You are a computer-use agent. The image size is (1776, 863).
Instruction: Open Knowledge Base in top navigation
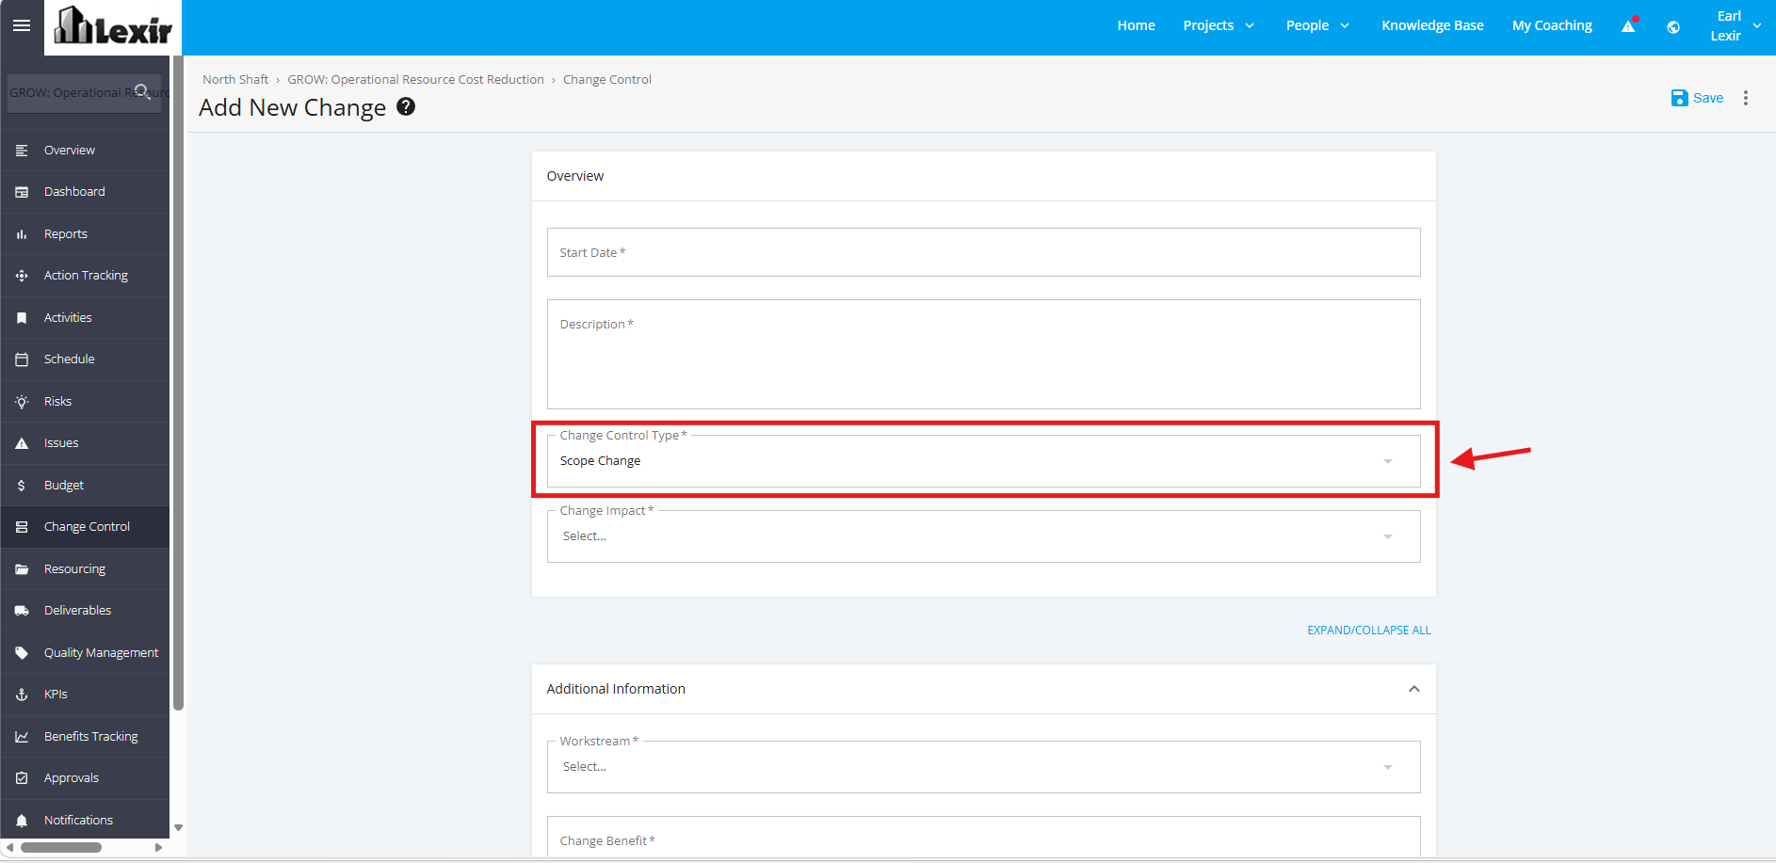(x=1432, y=25)
